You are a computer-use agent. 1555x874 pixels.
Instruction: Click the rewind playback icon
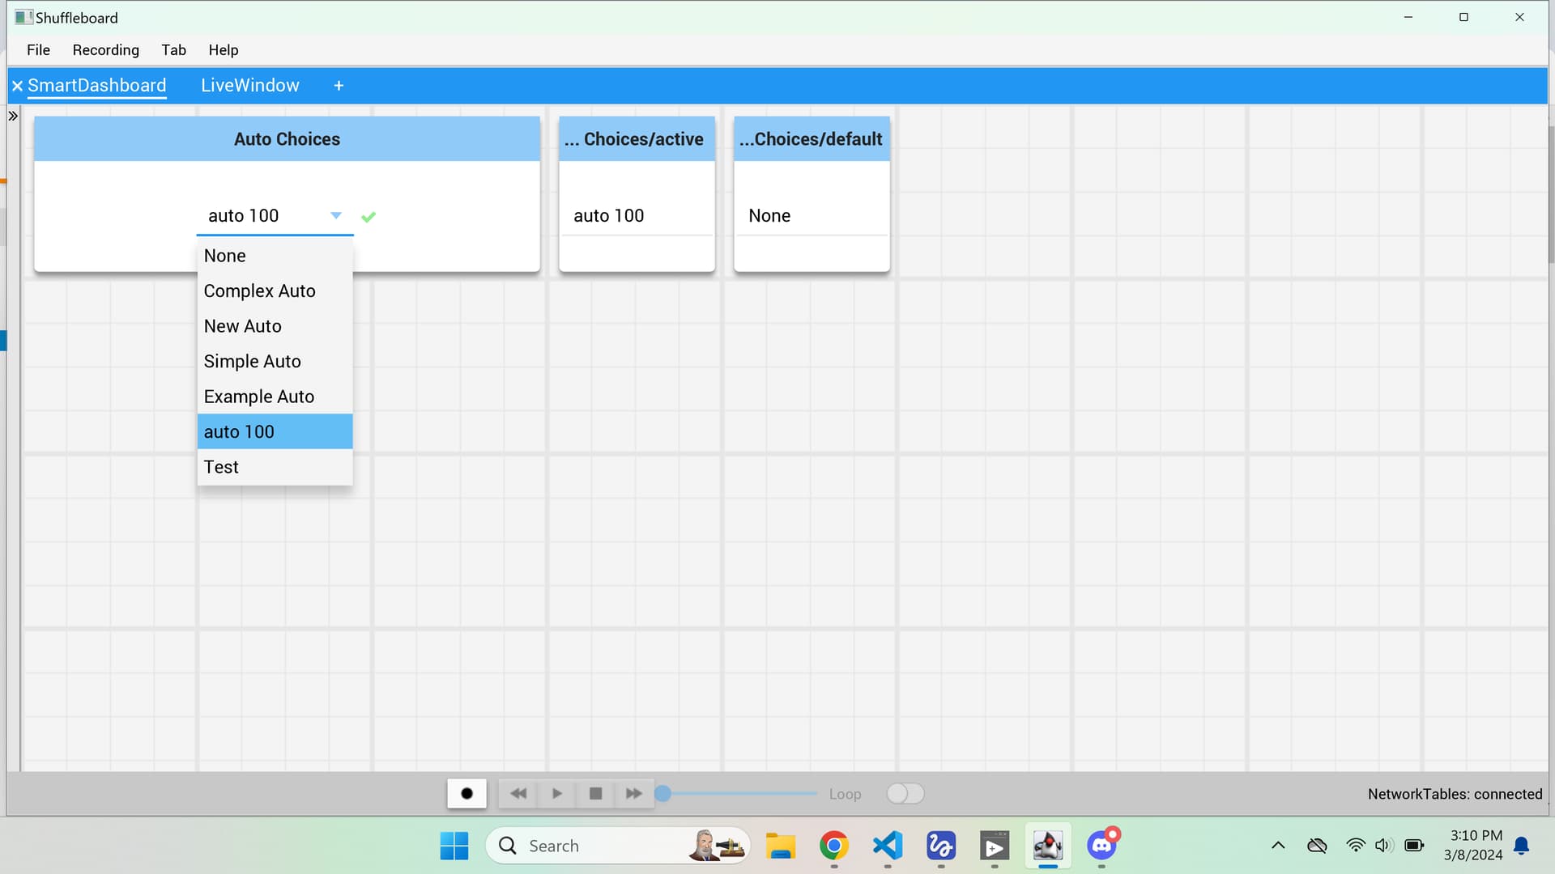click(x=518, y=794)
